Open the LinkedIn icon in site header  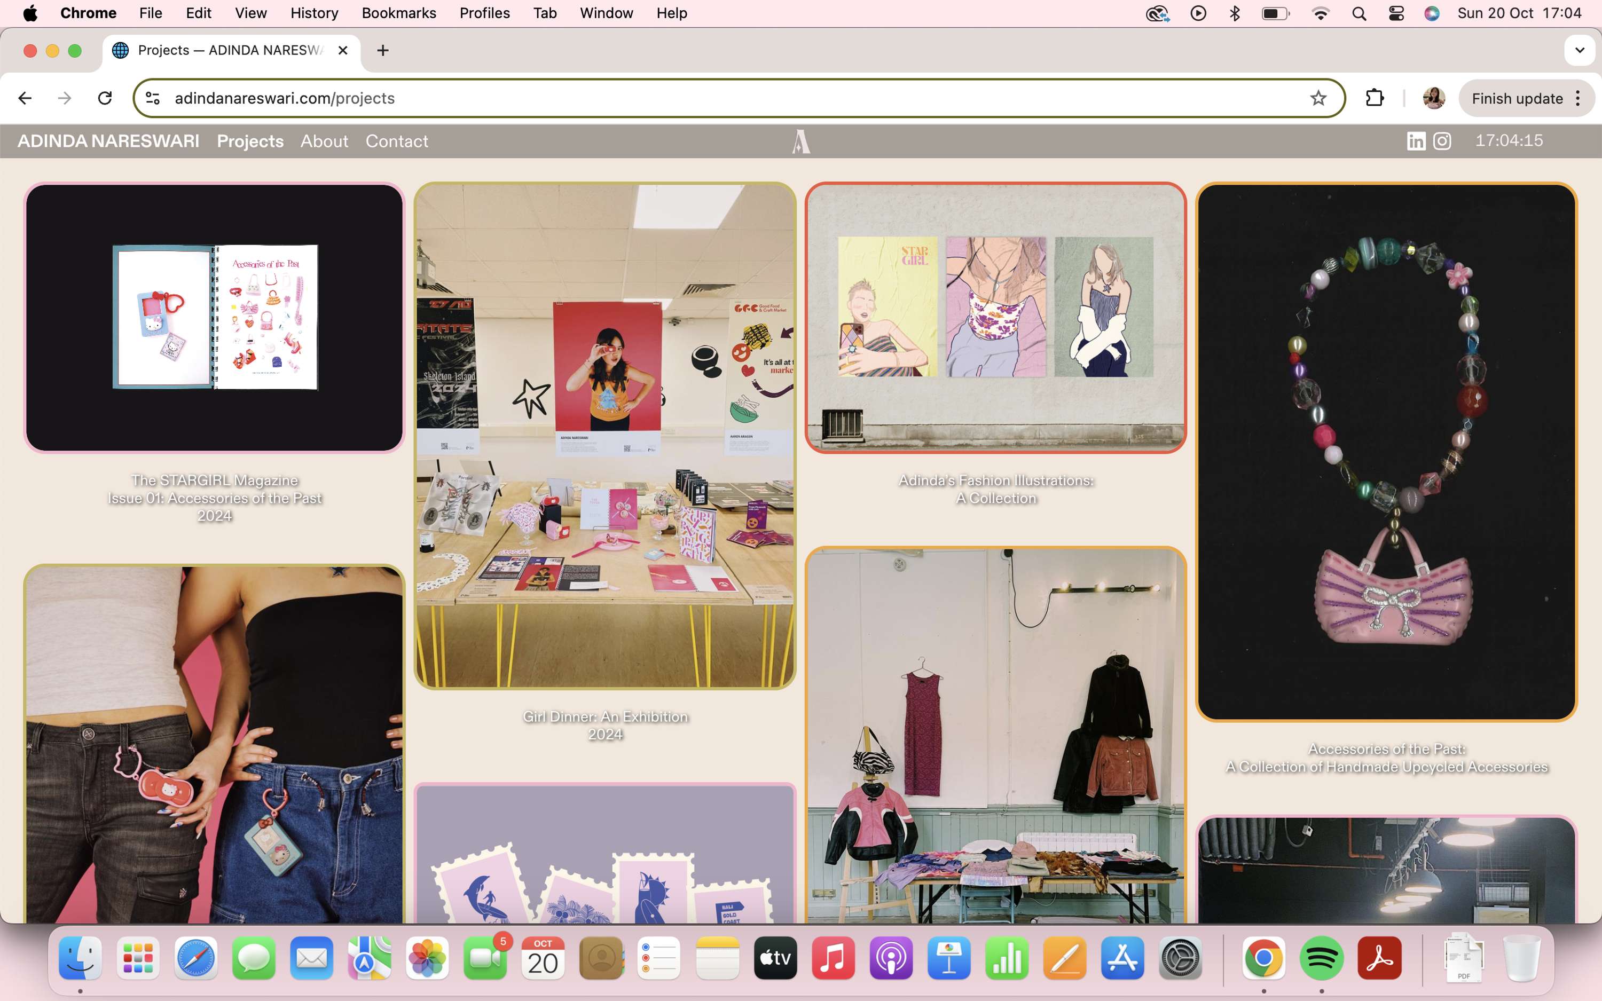pyautogui.click(x=1416, y=141)
